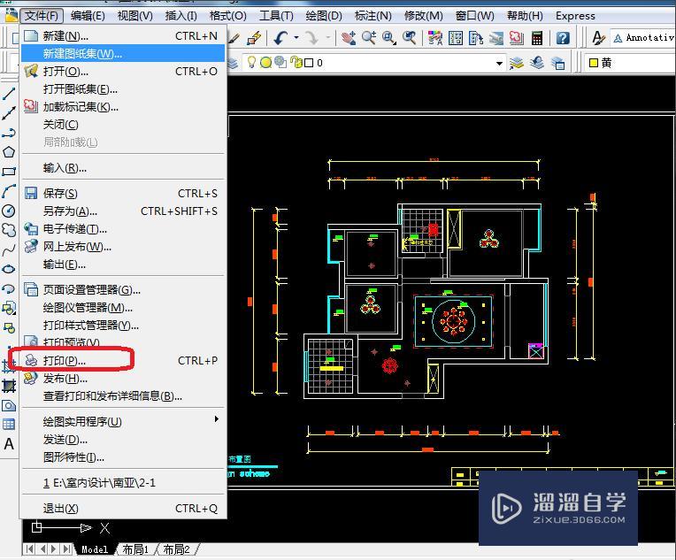The width and height of the screenshot is (676, 560).
Task: Open the Markup Set Manager icon
Action: tap(517, 38)
